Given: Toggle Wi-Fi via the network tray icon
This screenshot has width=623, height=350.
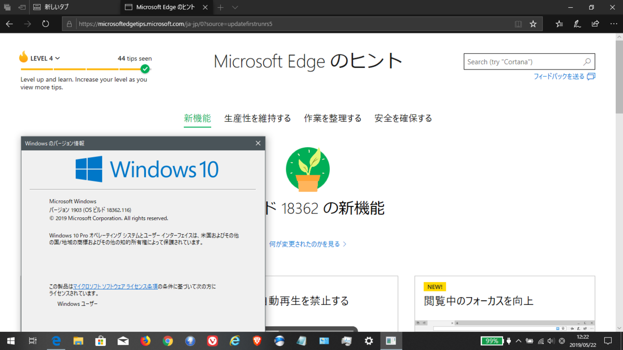Looking at the screenshot, I should pos(541,341).
